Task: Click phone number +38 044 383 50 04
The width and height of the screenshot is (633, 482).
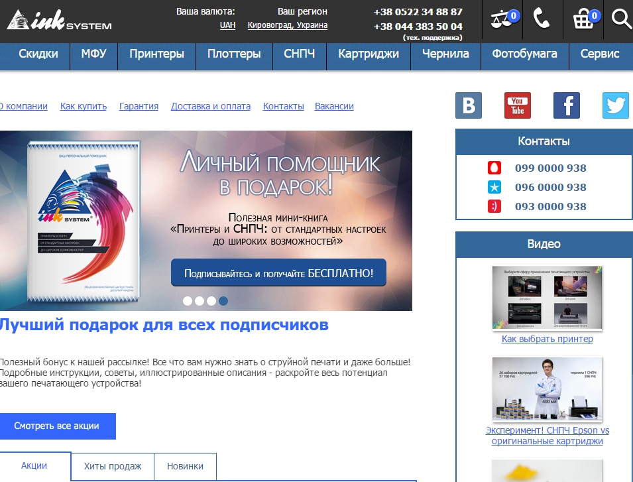Action: tap(418, 27)
